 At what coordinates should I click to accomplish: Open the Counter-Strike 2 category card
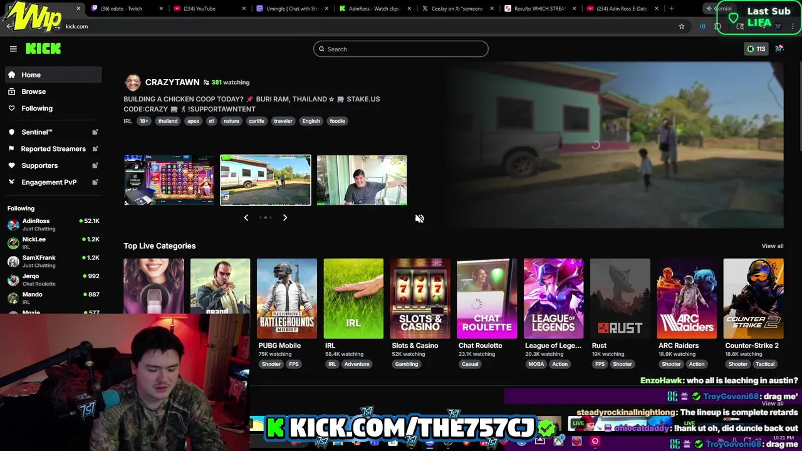(x=753, y=299)
